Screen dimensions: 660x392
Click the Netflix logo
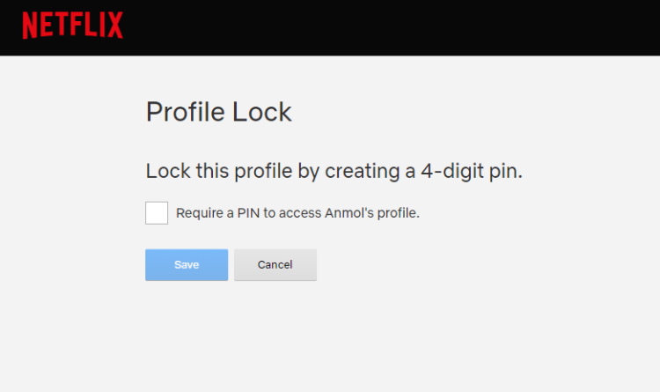[72, 25]
